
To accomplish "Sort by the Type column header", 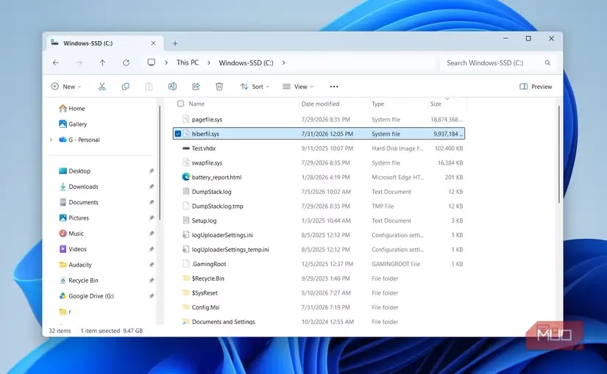I will click(378, 104).
